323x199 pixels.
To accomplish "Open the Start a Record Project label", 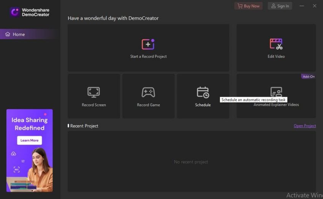I will pos(148,56).
